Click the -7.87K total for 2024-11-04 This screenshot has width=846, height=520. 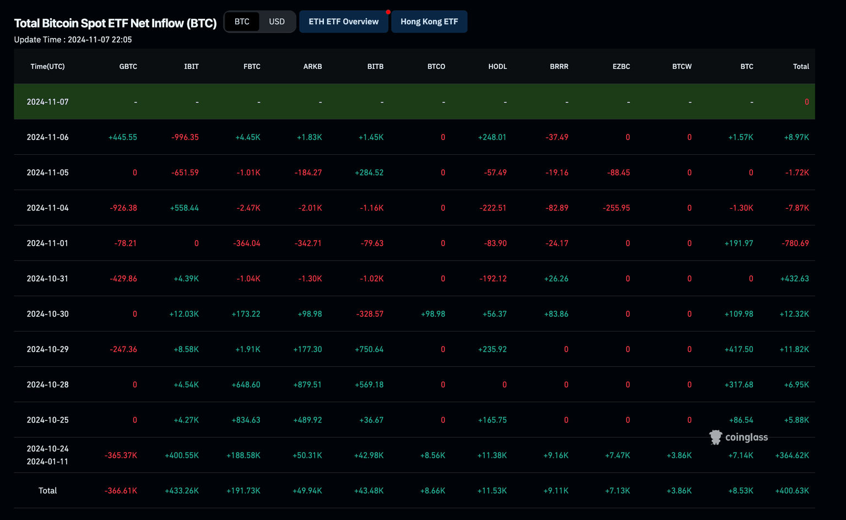tap(796, 208)
